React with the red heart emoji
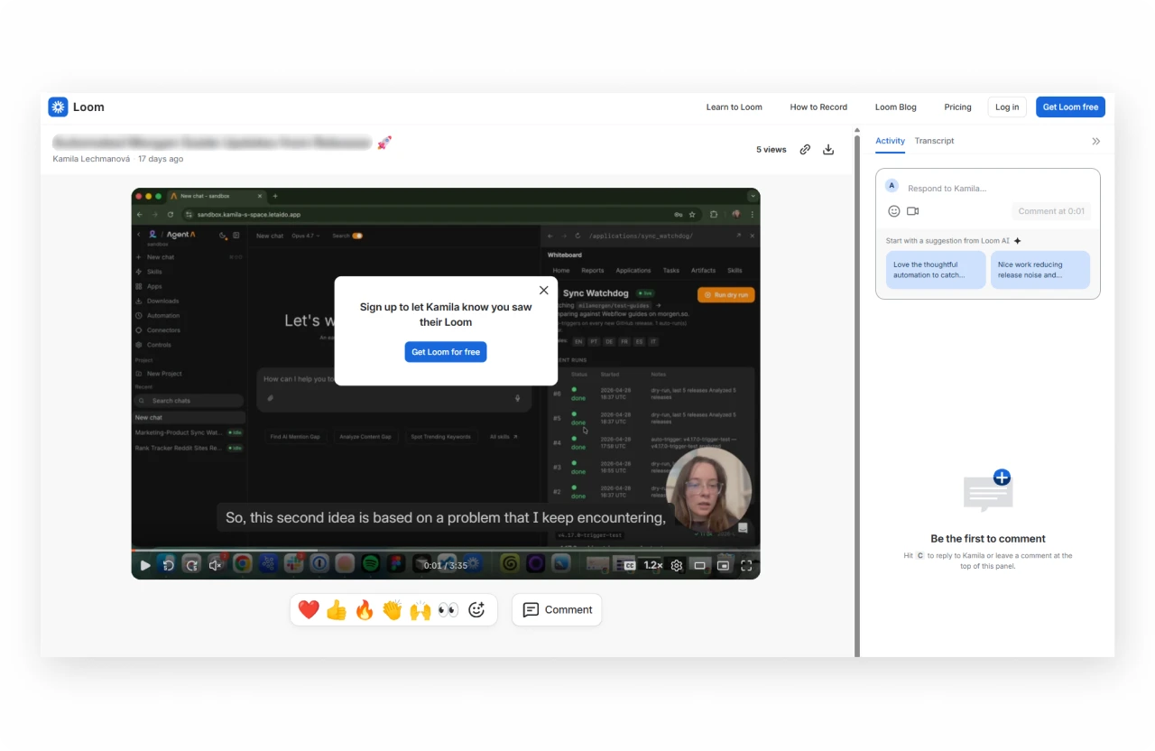 click(x=309, y=610)
